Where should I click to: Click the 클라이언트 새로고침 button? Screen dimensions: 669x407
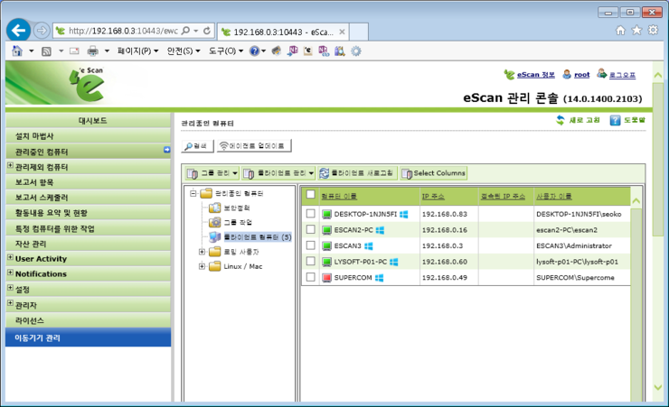coord(357,173)
